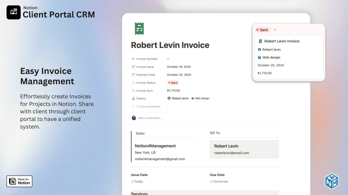Screen dimensions: 348x195
Task: Click the Bill To: heading
Action: coord(215,133)
